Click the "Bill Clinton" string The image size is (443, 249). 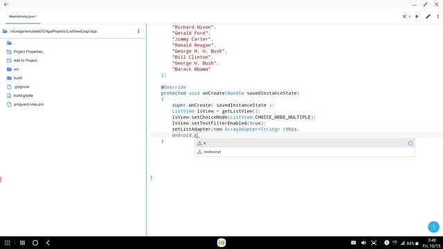point(191,57)
